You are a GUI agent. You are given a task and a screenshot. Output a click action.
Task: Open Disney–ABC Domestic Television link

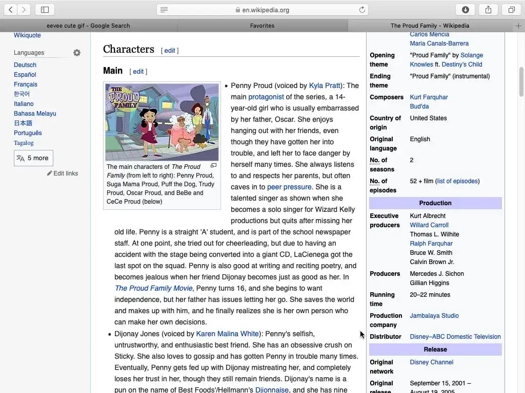coord(455,337)
